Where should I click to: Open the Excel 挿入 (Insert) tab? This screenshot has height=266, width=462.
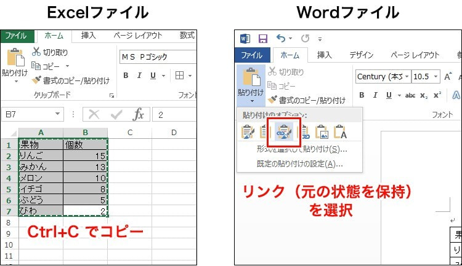pyautogui.click(x=88, y=36)
